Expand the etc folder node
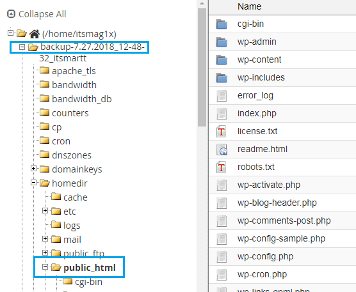Image resolution: width=356 pixels, height=292 pixels. pos(45,211)
